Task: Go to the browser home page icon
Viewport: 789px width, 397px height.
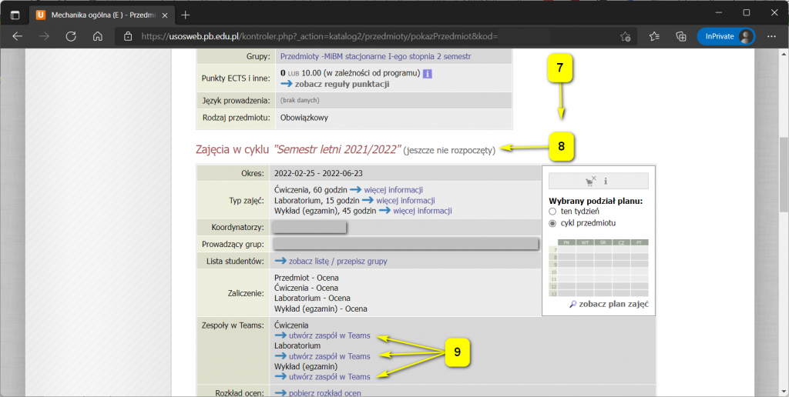Action: click(98, 36)
